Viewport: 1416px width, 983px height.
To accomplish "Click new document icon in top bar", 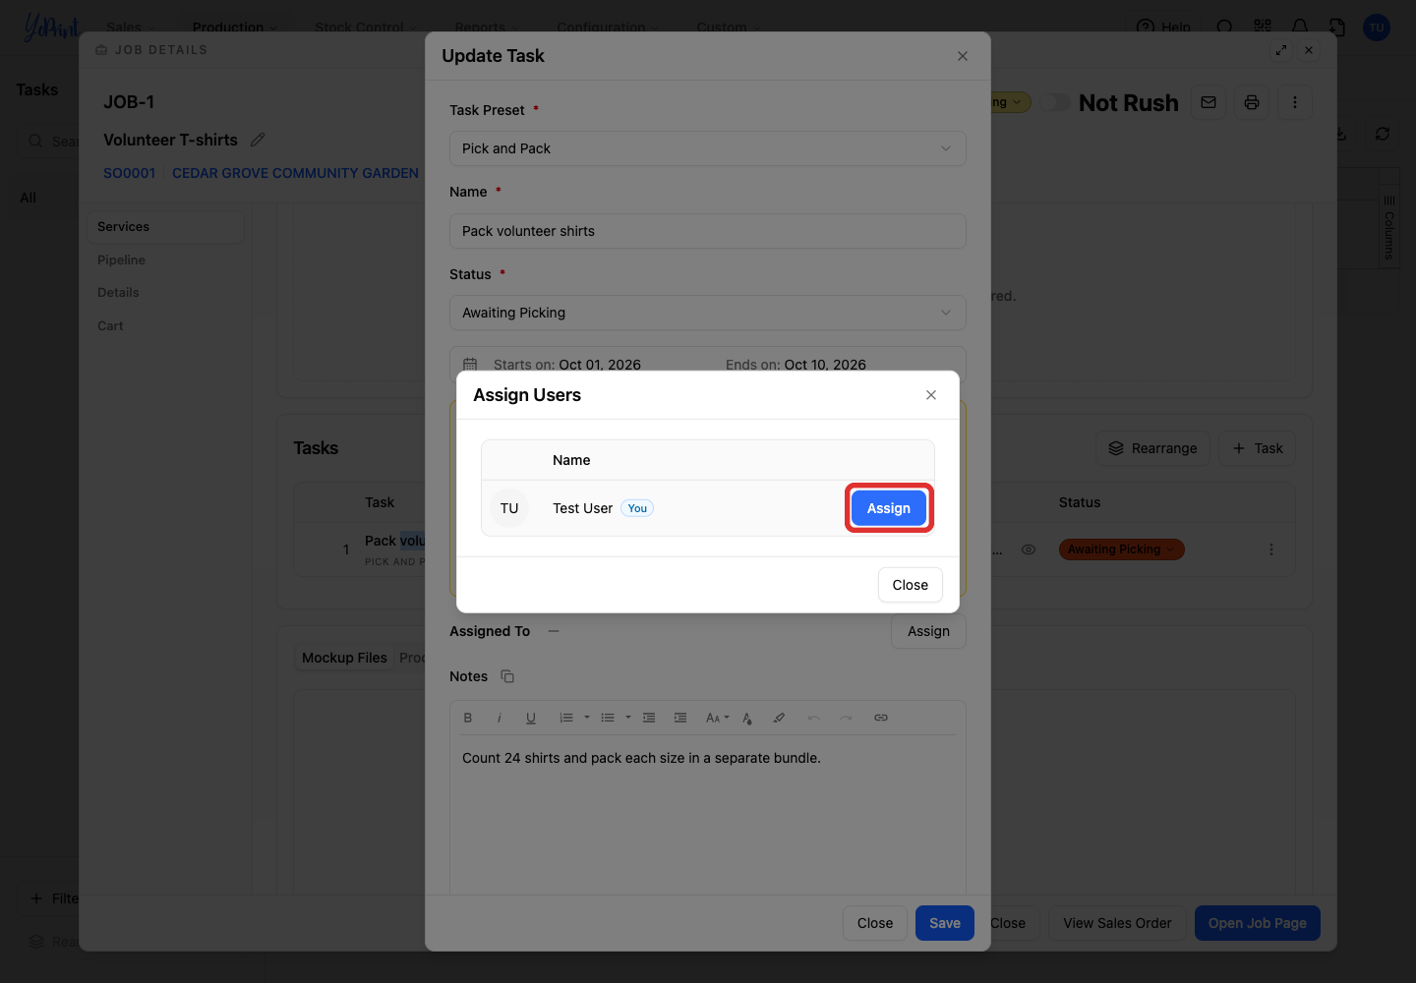I will click(x=1337, y=27).
